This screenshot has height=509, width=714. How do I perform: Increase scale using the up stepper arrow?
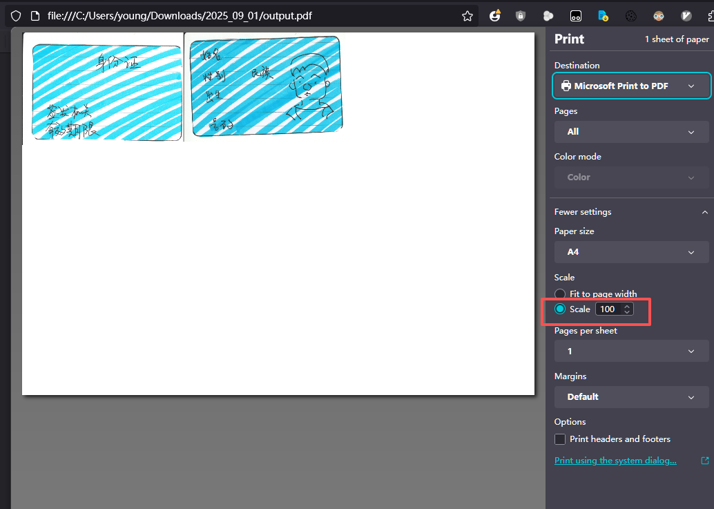click(627, 307)
